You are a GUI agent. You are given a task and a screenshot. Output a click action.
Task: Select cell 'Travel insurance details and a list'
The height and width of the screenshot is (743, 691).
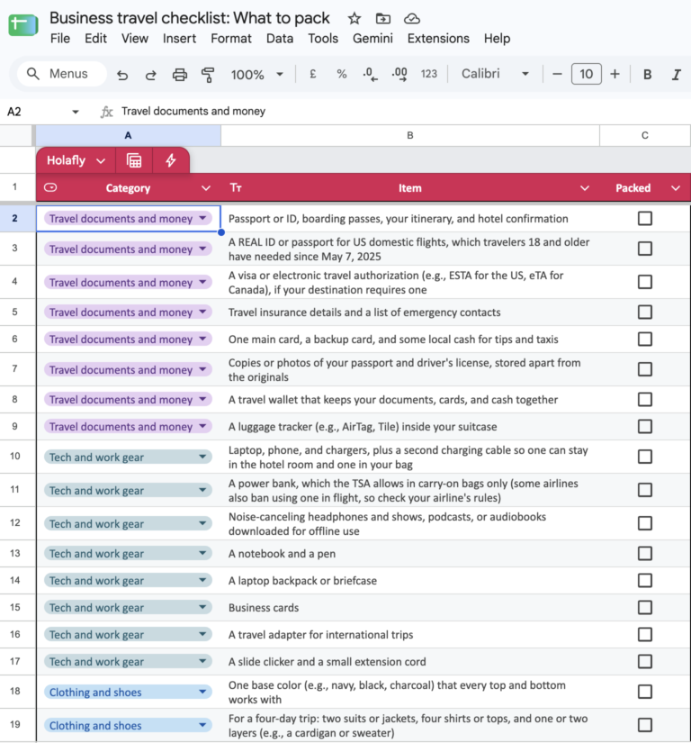410,313
